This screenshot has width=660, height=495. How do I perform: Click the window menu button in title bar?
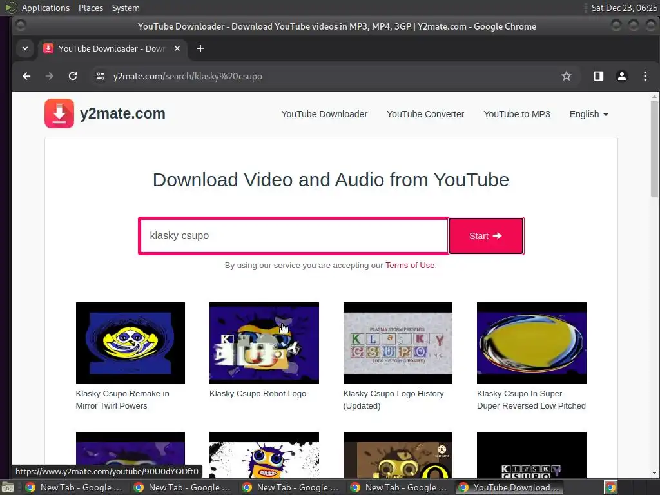pos(21,26)
